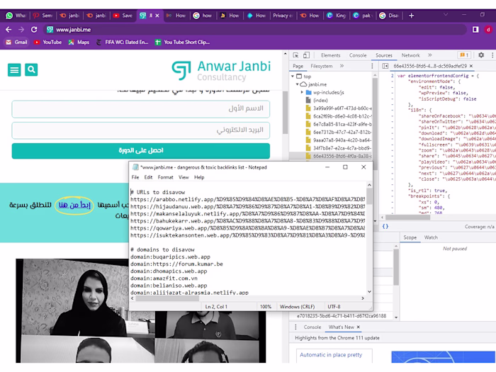Click Notepad vertical scroll down arrow
The height and width of the screenshot is (372, 496).
click(369, 292)
